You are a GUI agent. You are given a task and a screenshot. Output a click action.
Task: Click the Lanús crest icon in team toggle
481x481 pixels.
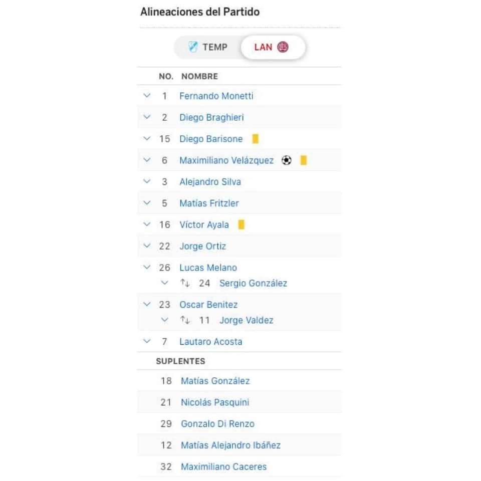pyautogui.click(x=283, y=47)
